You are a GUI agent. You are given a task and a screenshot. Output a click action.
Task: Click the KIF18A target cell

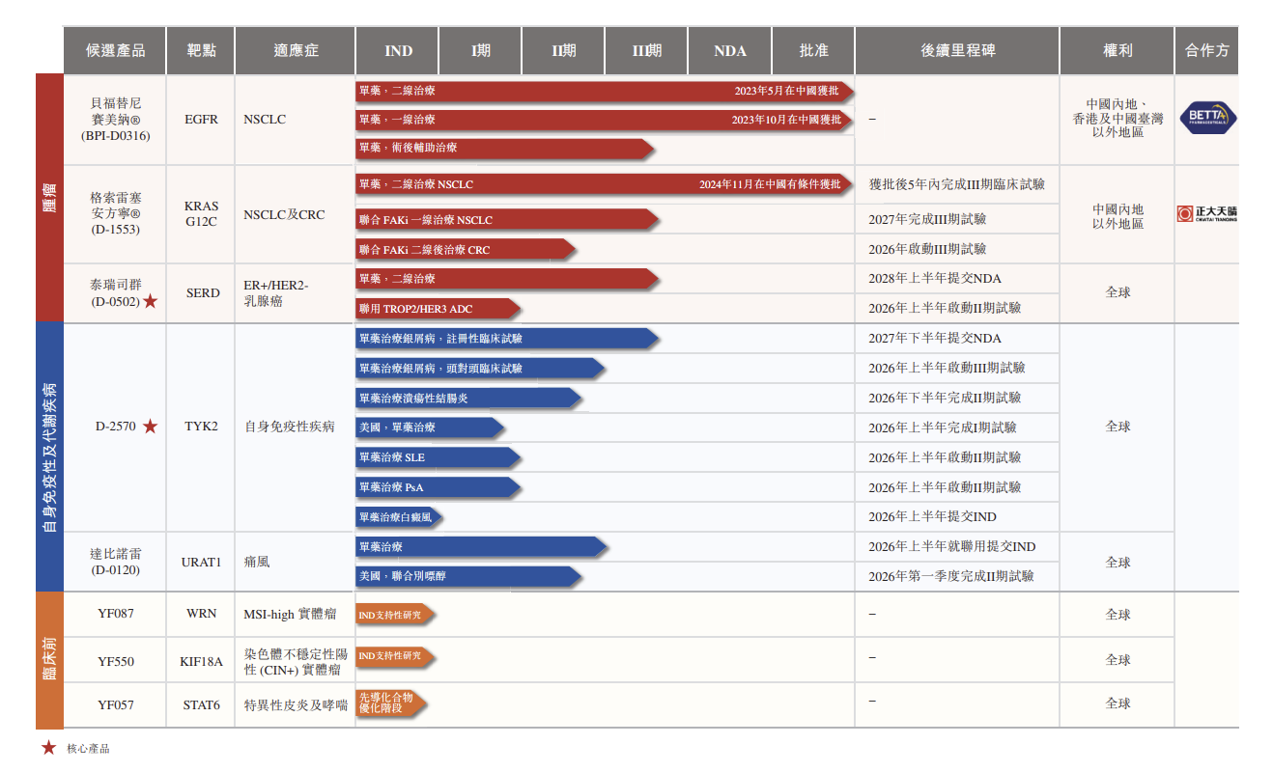[201, 661]
